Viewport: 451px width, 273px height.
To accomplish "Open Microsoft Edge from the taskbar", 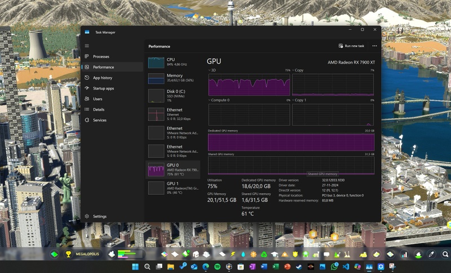I will point(206,267).
